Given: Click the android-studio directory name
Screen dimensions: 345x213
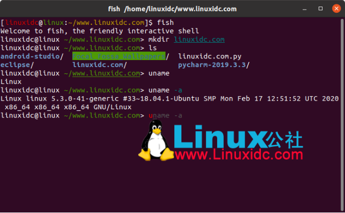Looking at the screenshot, I should pyautogui.click(x=30, y=56).
